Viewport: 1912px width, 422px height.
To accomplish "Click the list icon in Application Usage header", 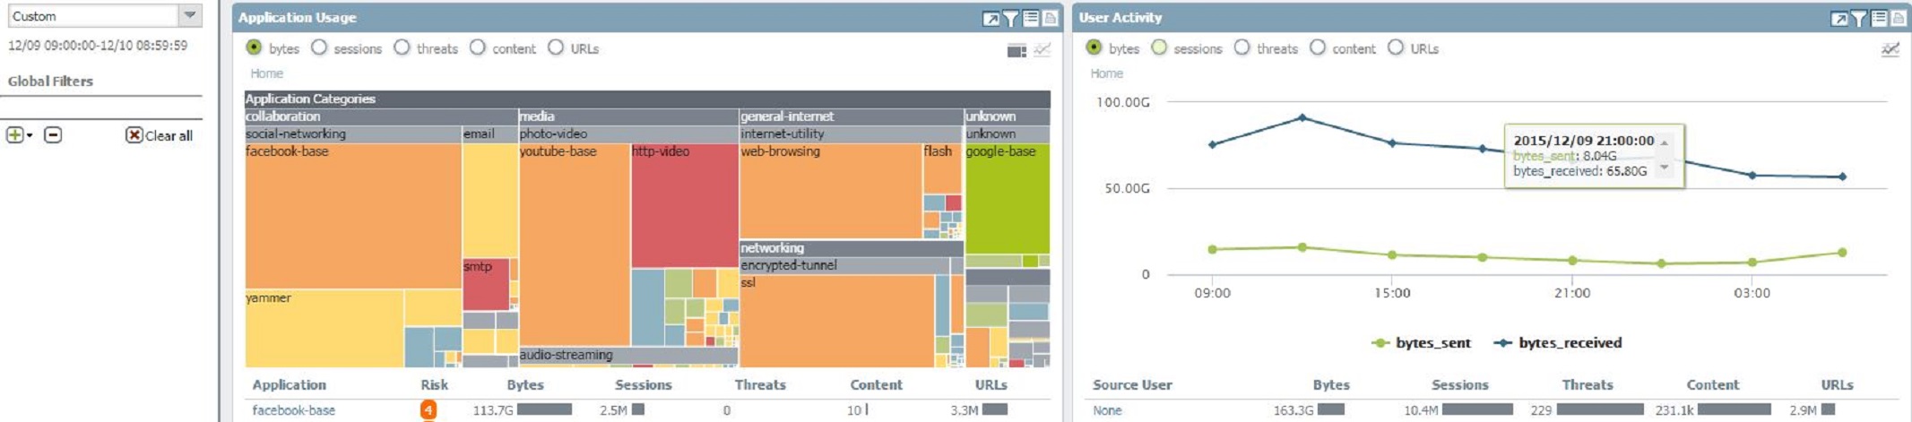I will click(x=1031, y=18).
